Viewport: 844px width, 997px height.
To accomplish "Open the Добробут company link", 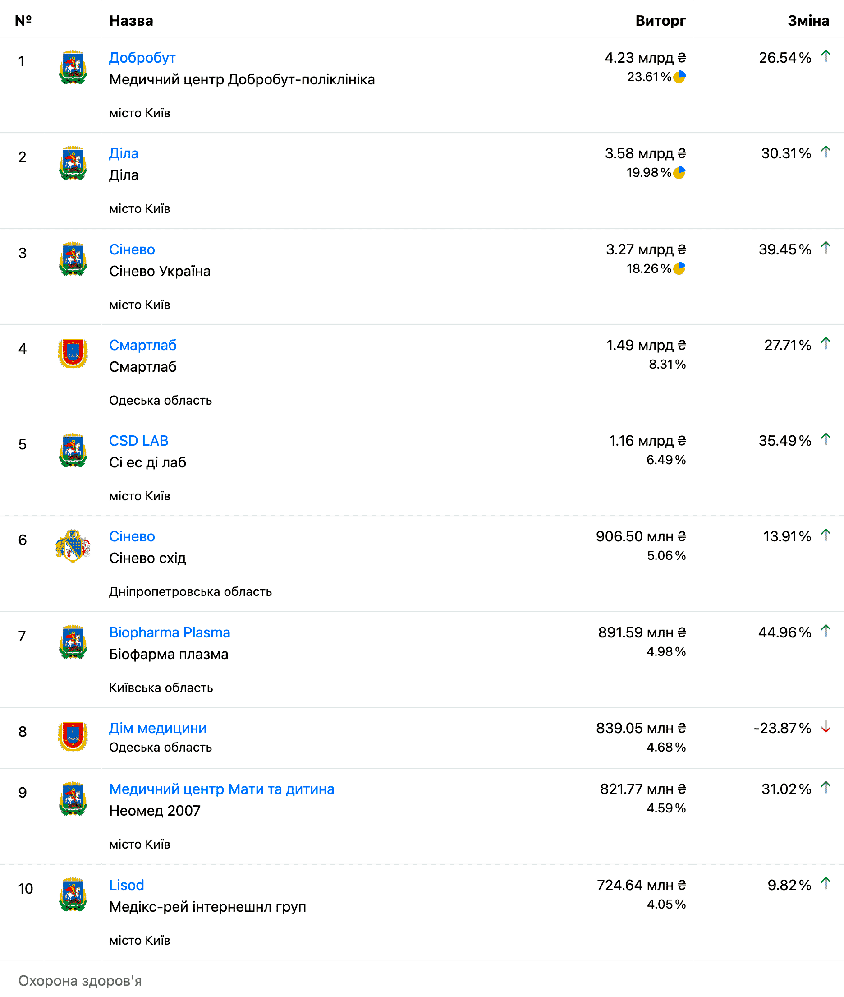I will pyautogui.click(x=142, y=58).
